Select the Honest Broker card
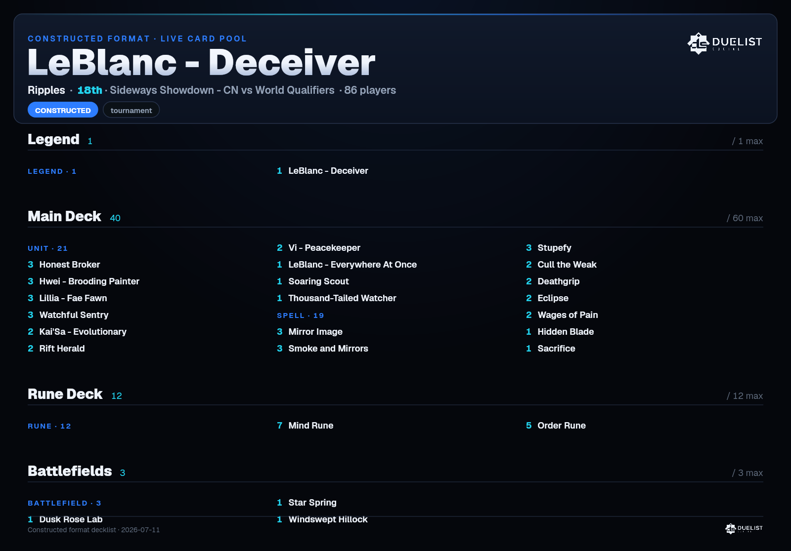The height and width of the screenshot is (551, 791). [x=70, y=265]
